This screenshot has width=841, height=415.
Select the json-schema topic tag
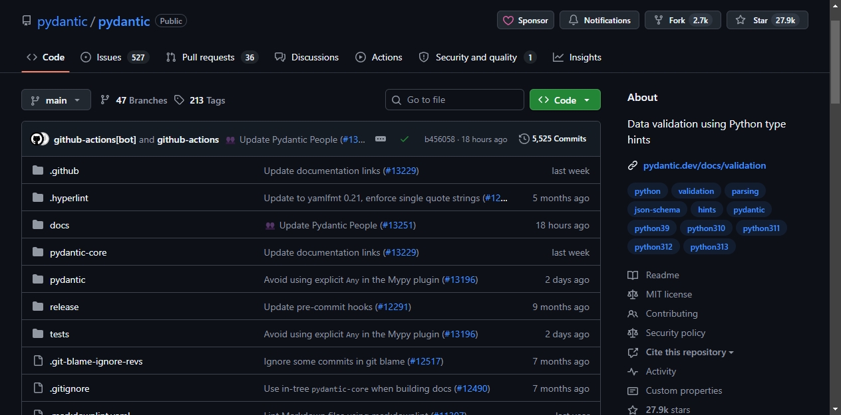[657, 210]
